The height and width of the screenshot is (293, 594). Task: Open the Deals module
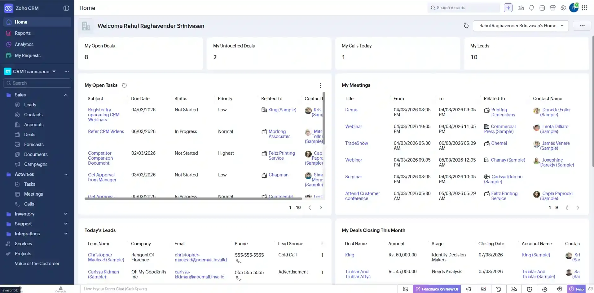30,135
